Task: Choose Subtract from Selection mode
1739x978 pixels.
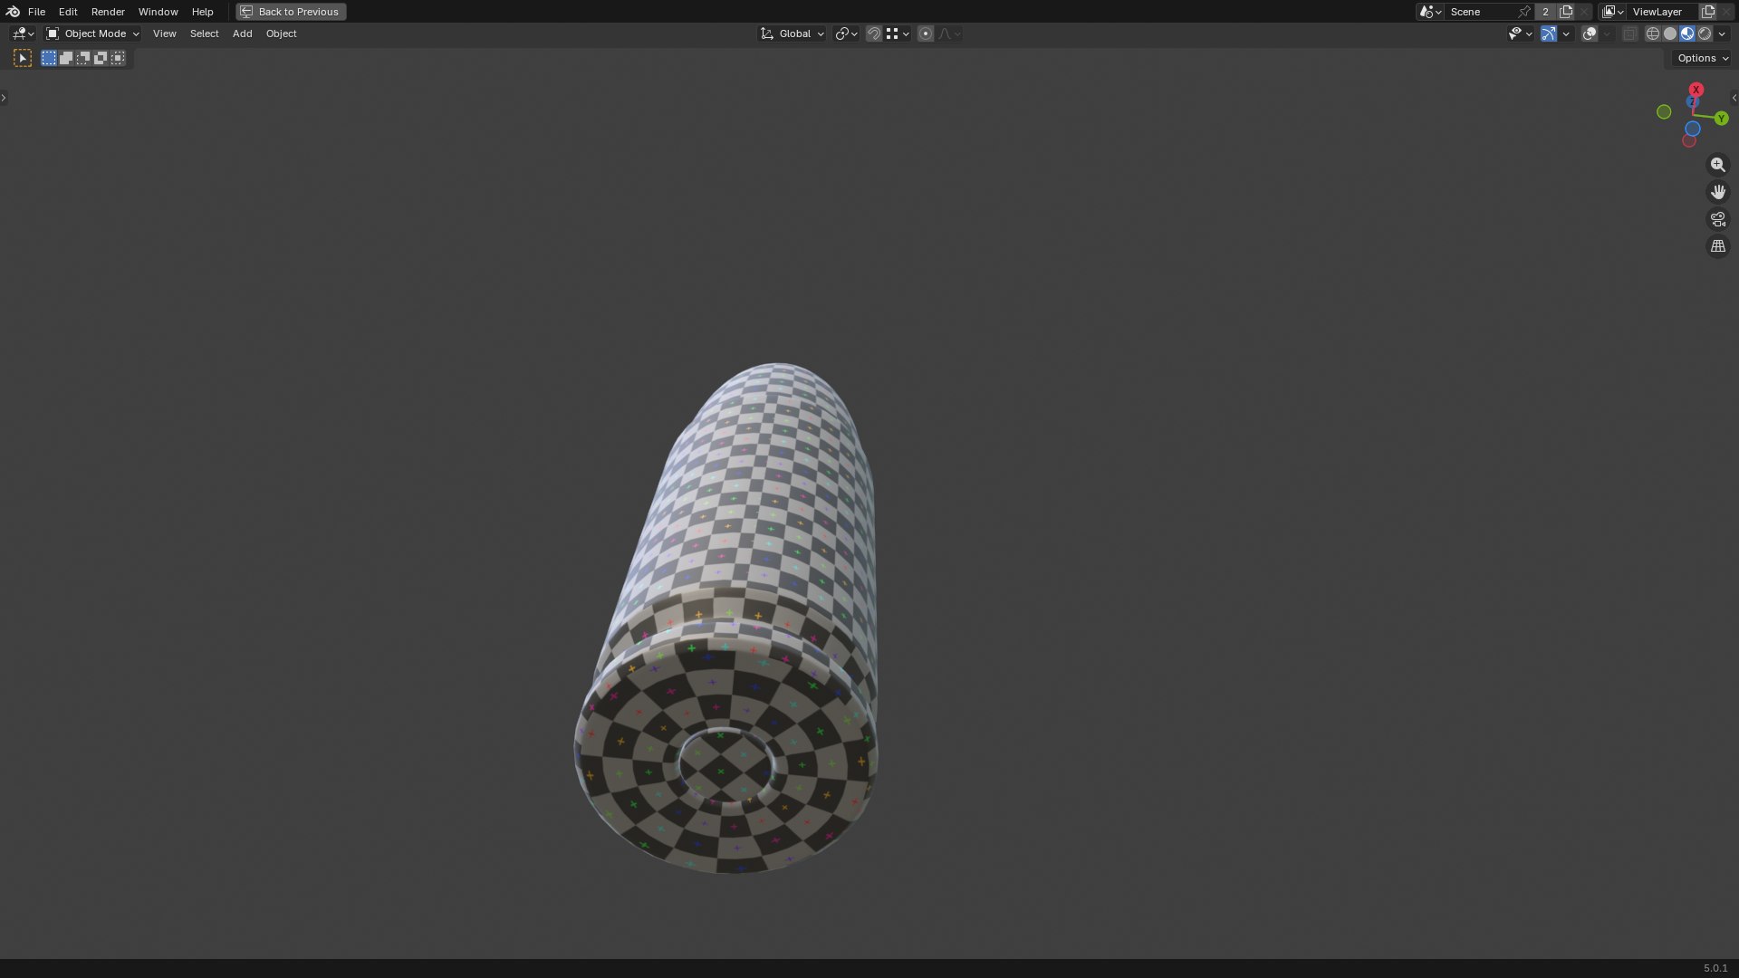Action: pyautogui.click(x=83, y=58)
